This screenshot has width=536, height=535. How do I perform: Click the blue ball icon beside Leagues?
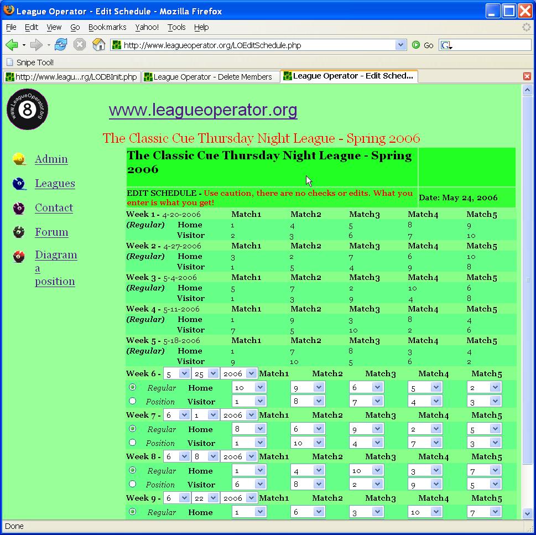(x=19, y=184)
